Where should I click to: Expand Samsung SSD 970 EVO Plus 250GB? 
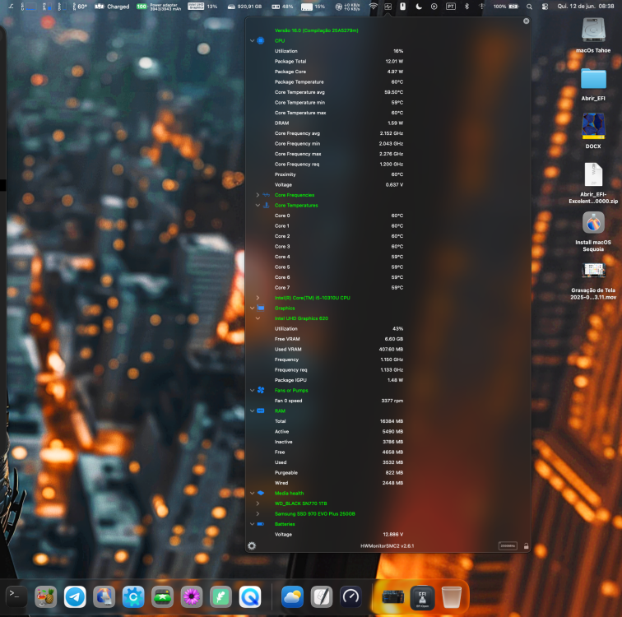point(258,514)
